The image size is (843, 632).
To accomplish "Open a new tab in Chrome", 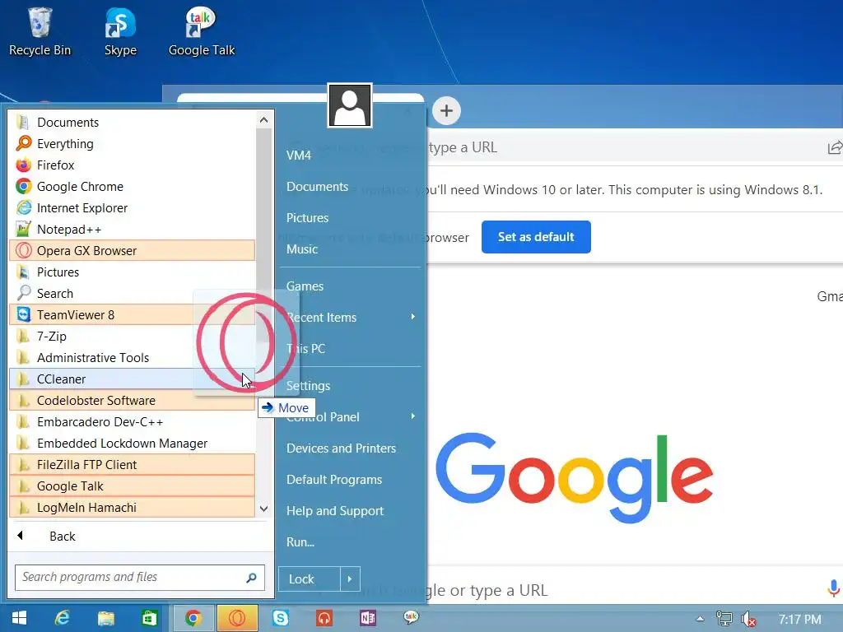I will point(446,111).
